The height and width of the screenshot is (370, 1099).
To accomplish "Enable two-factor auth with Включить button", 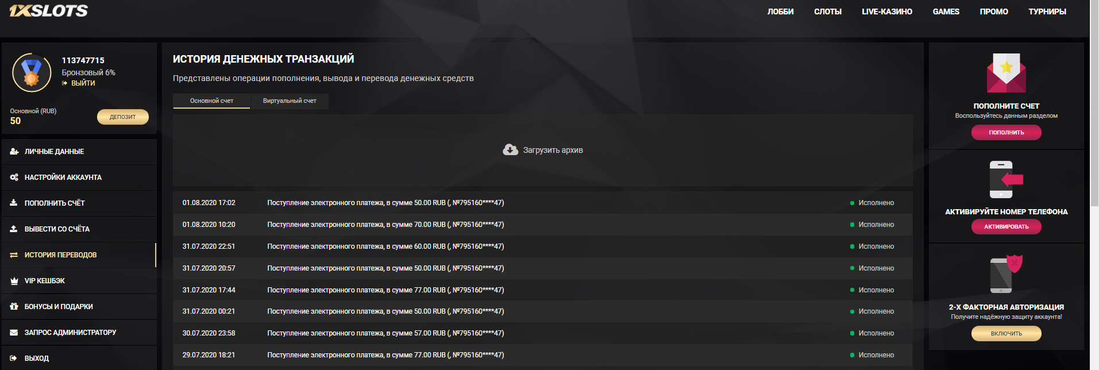I will tap(1006, 333).
